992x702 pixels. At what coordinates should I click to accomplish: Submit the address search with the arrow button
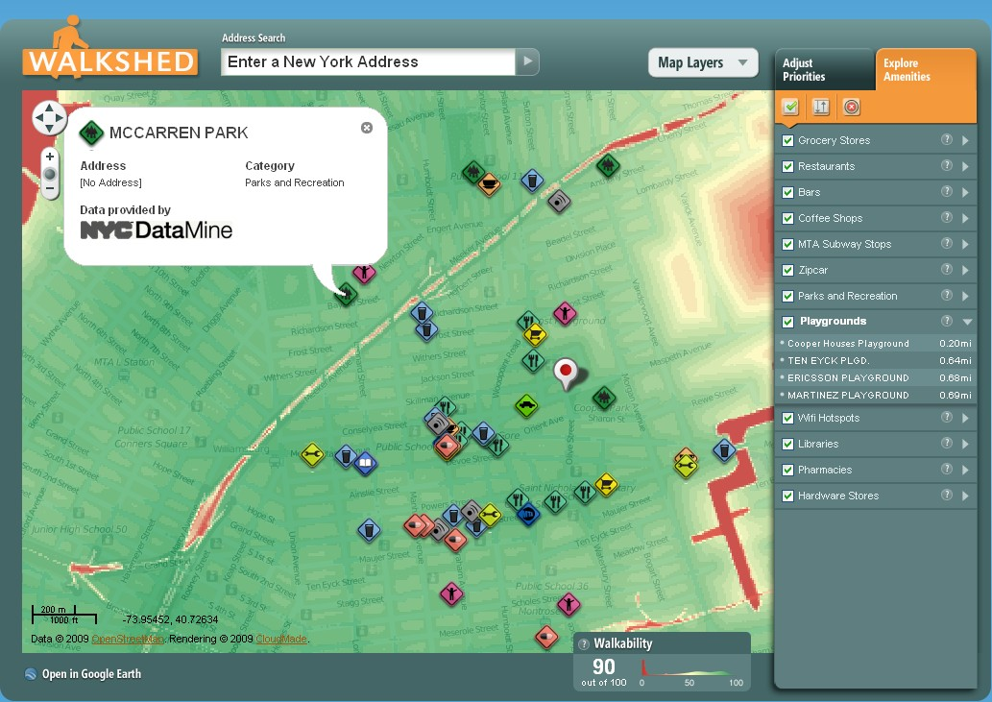click(527, 62)
